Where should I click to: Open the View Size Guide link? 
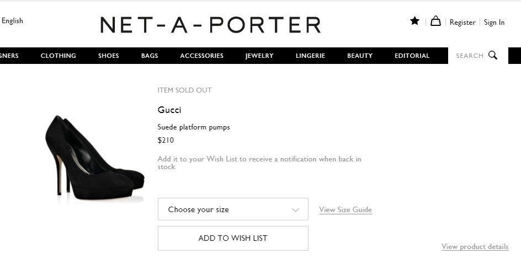345,210
